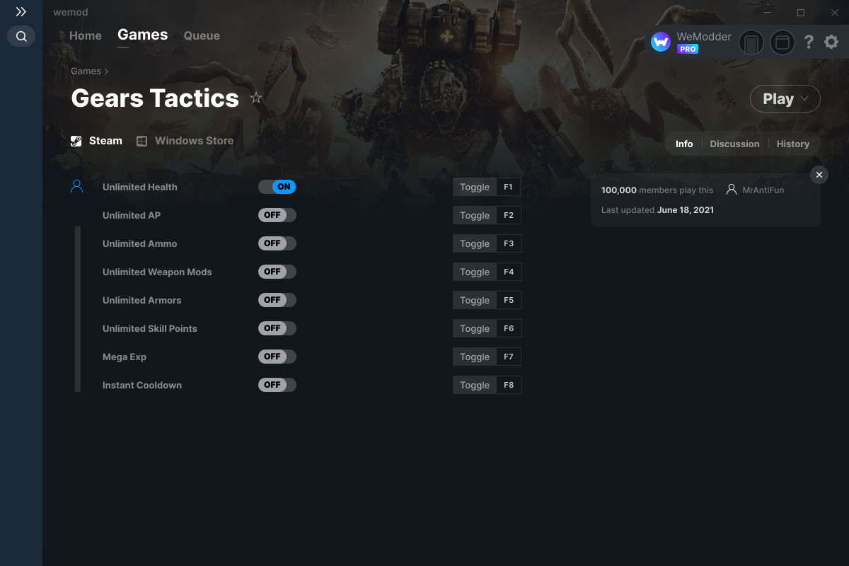Open MrAntiFun author profile link
Image resolution: width=849 pixels, height=566 pixels.
(x=763, y=190)
